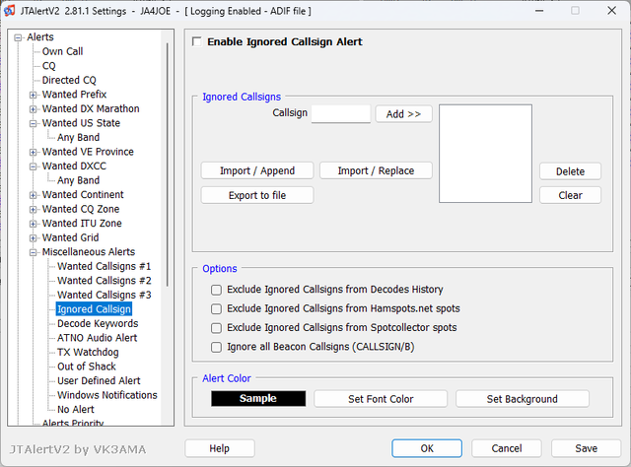
Task: Click the Help button
Action: tap(219, 448)
